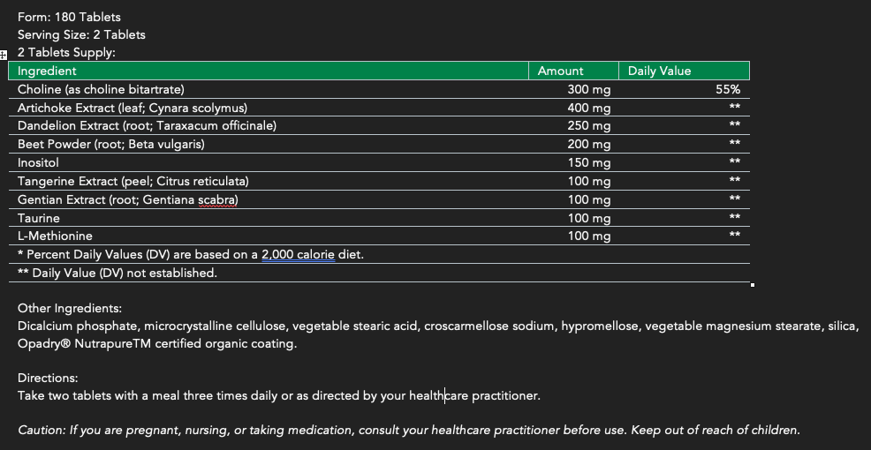The height and width of the screenshot is (450, 871).
Task: Click the table resize handle at bottom-right corner
Action: tap(752, 285)
